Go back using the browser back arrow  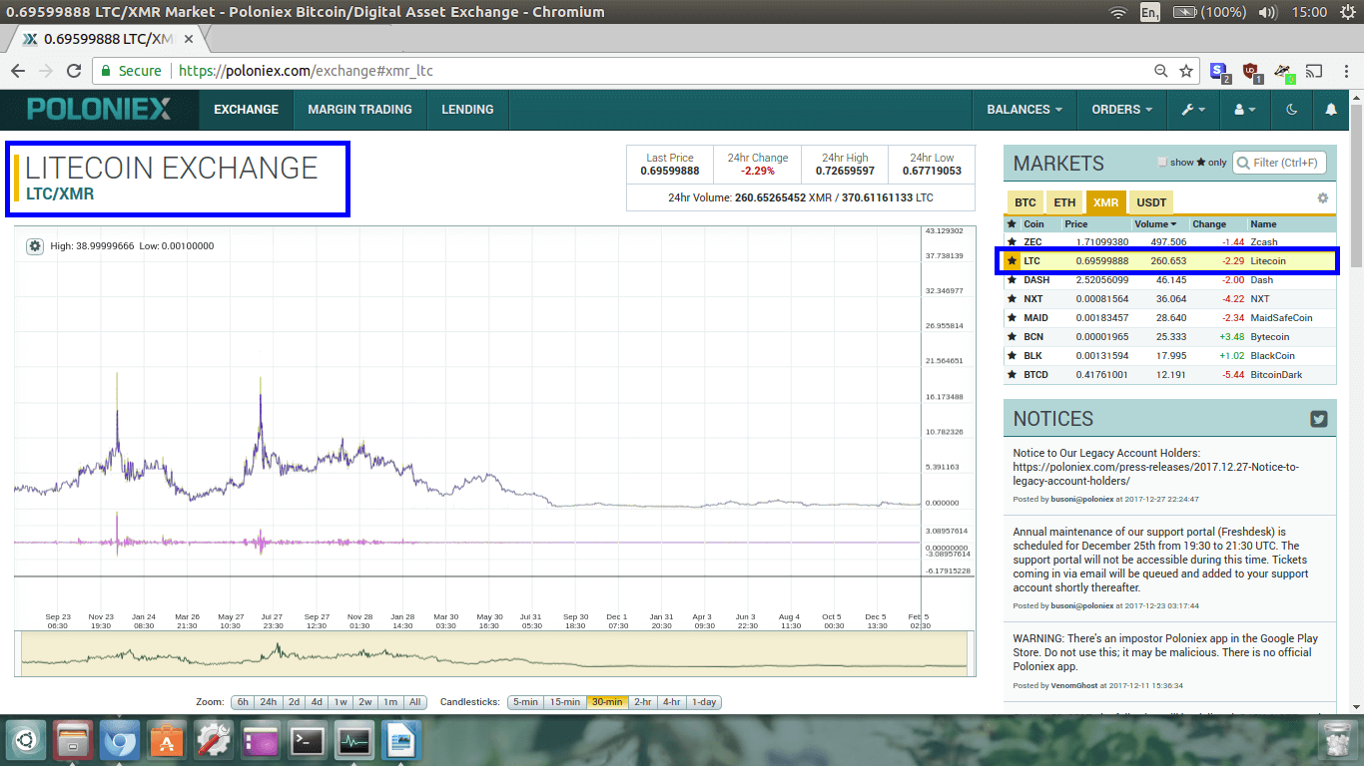[x=18, y=71]
